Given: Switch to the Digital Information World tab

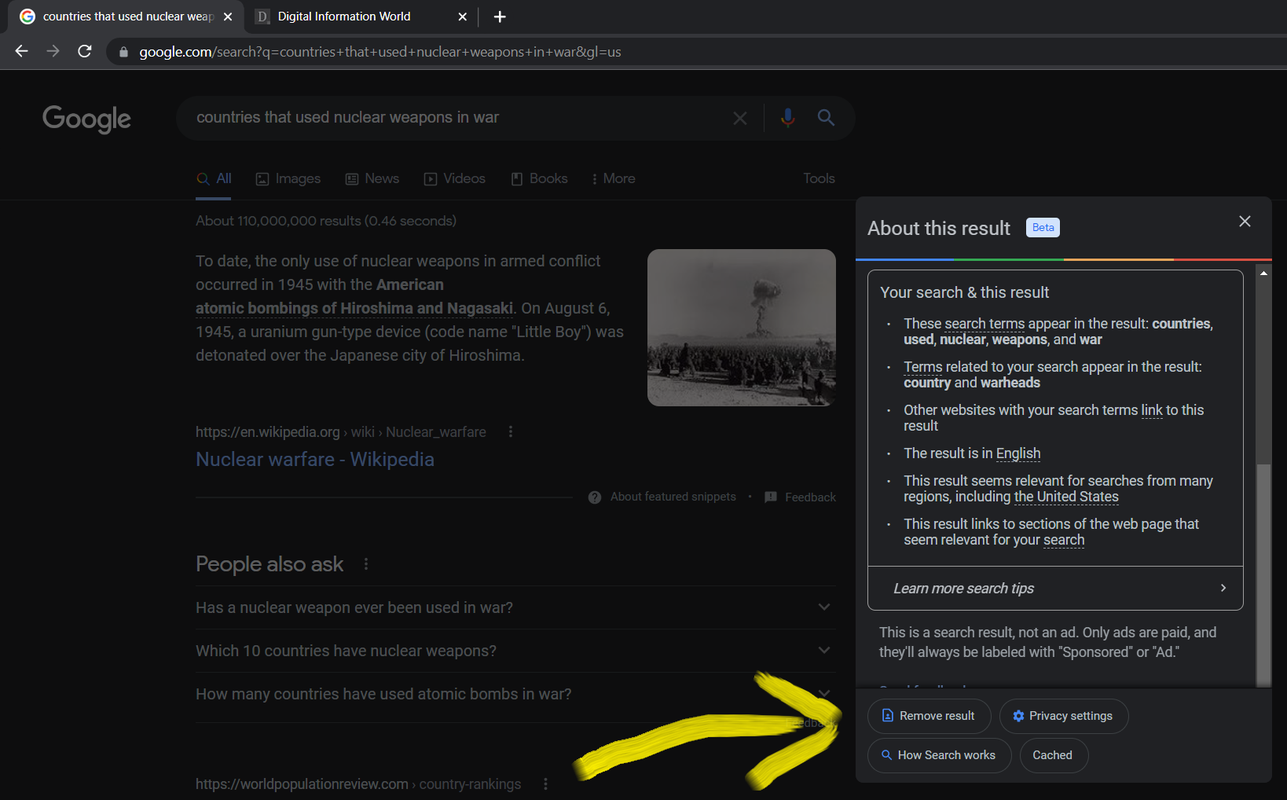Looking at the screenshot, I should (361, 17).
